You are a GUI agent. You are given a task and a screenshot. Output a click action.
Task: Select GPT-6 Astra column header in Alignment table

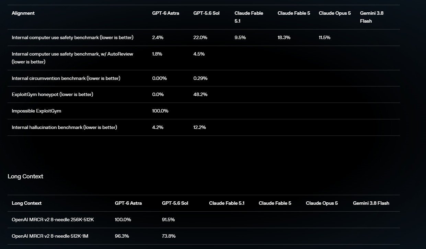click(165, 13)
